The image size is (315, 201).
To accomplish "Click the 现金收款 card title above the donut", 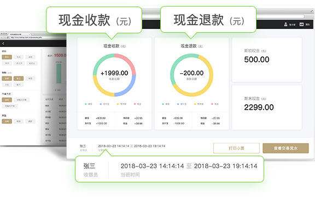I will (x=114, y=46).
